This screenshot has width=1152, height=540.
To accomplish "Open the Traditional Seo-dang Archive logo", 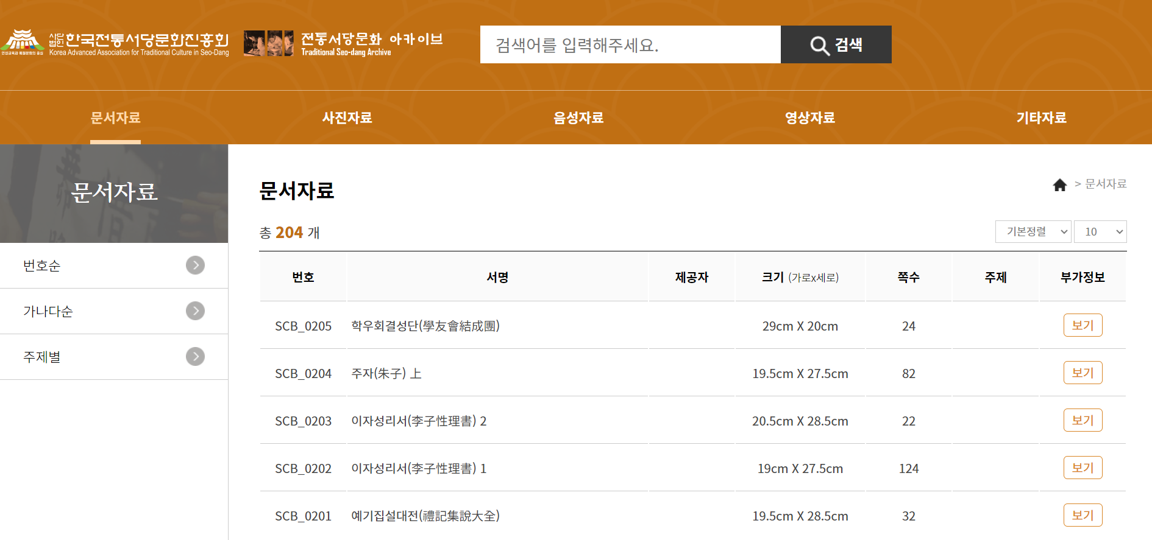I will point(343,43).
